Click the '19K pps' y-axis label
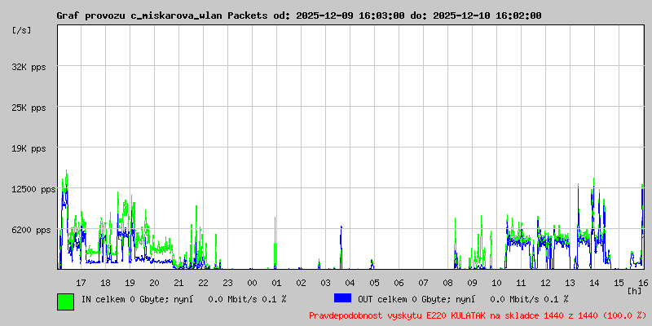652x326 pixels. [29, 148]
